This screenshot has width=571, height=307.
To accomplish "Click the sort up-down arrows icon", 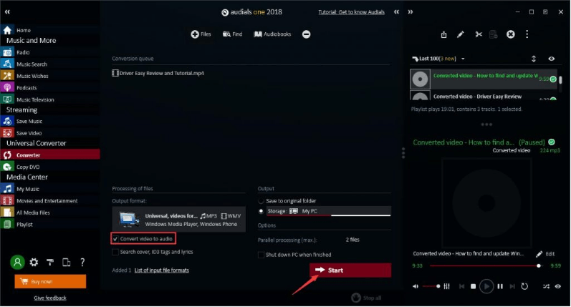I will coord(534,59).
